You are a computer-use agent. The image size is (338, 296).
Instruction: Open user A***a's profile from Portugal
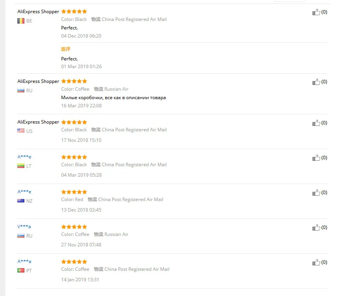click(24, 262)
